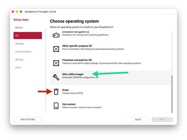Image resolution: width=187 pixels, height=140 pixels.
Task: Select the Writing step in the sidebar
Action: pos(28,59)
